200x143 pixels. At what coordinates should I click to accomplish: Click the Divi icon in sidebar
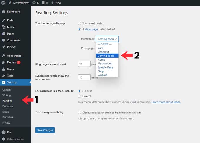[4, 132]
